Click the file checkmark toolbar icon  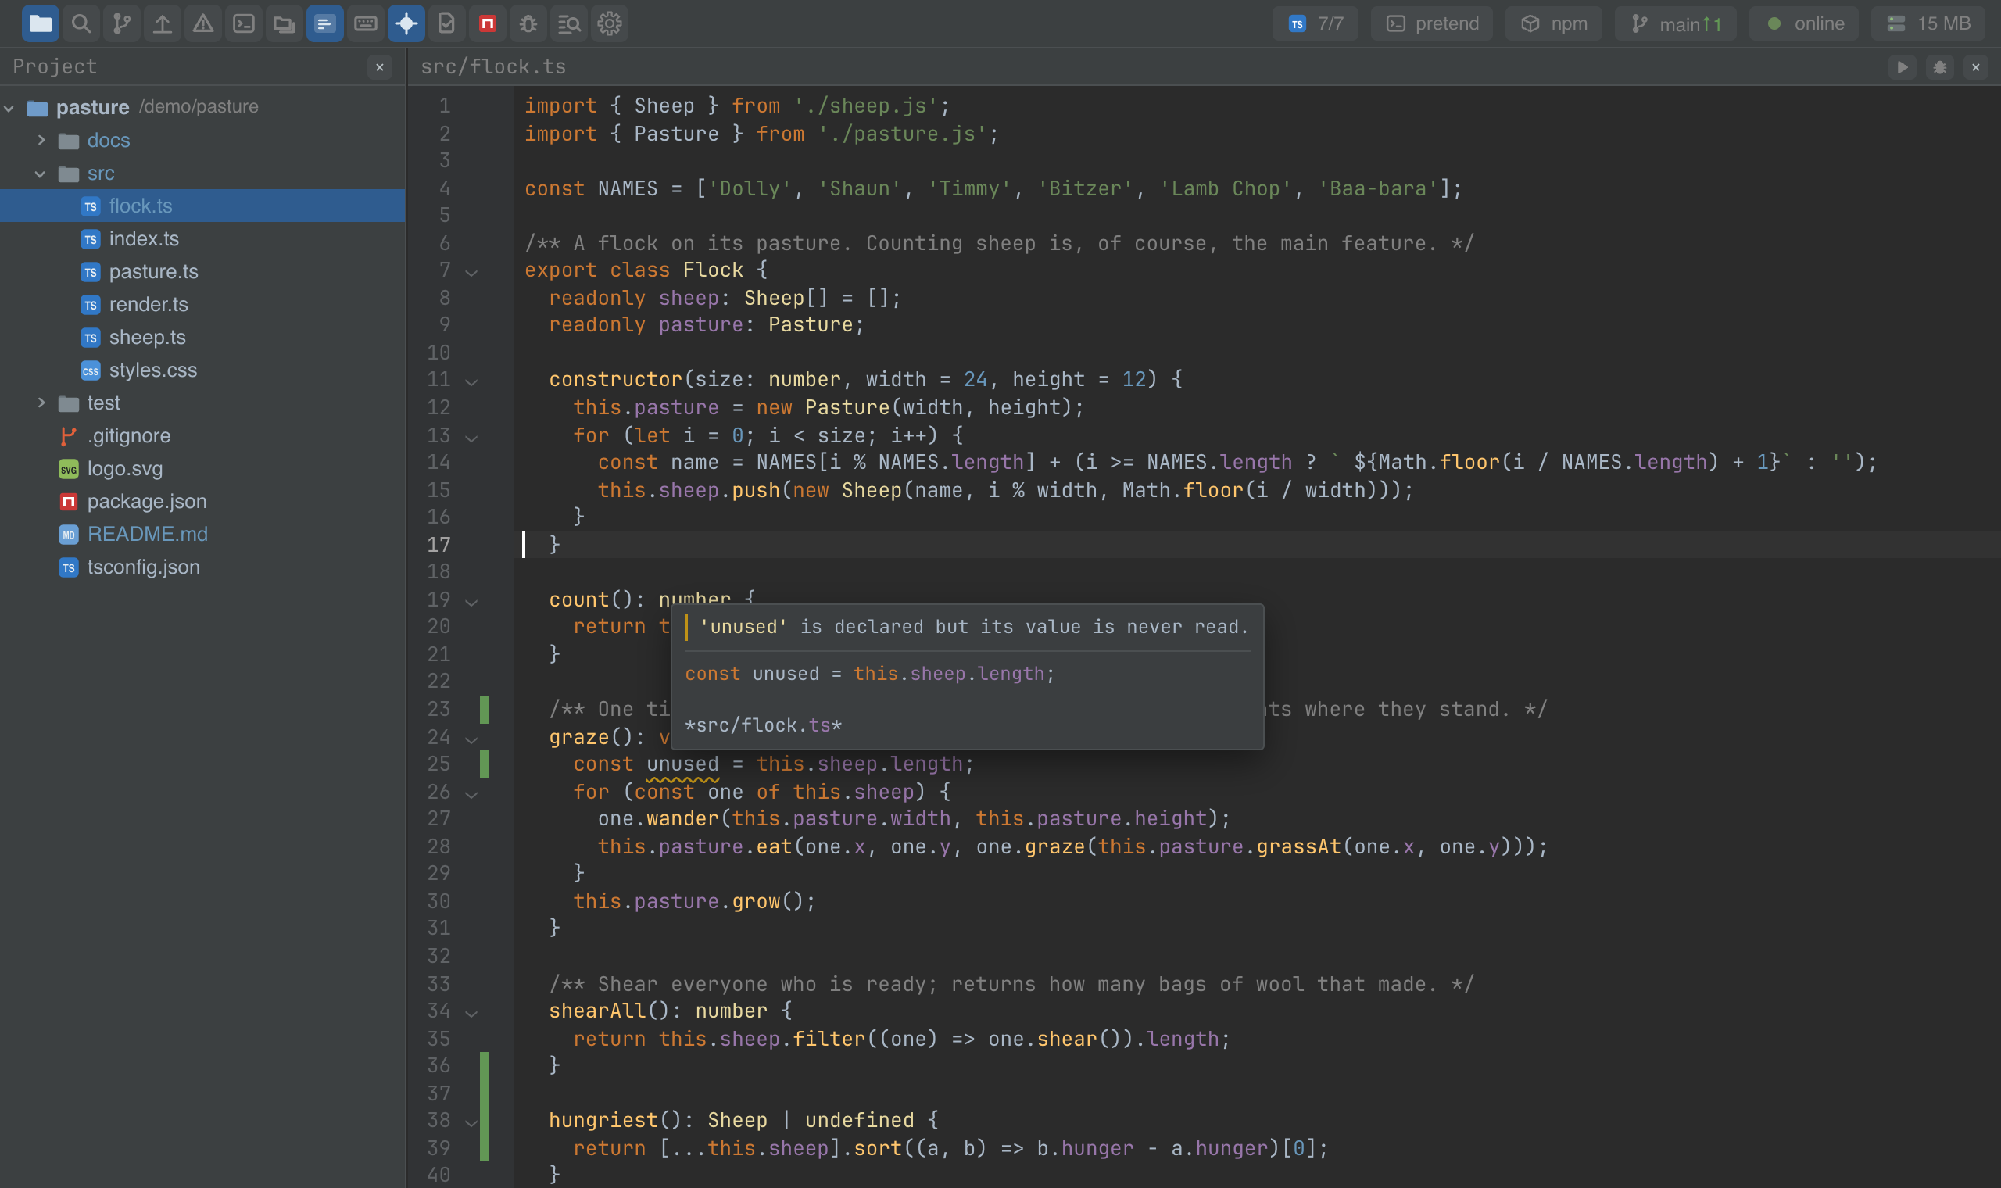click(446, 23)
